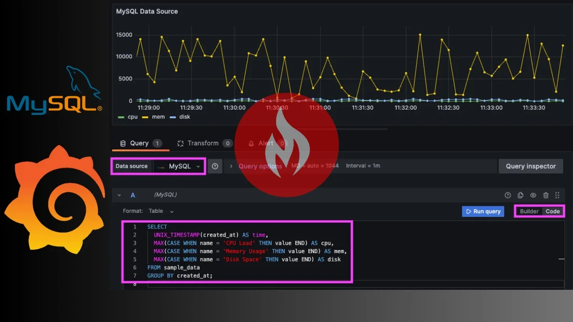Toggle the cpu legend series

(128, 117)
